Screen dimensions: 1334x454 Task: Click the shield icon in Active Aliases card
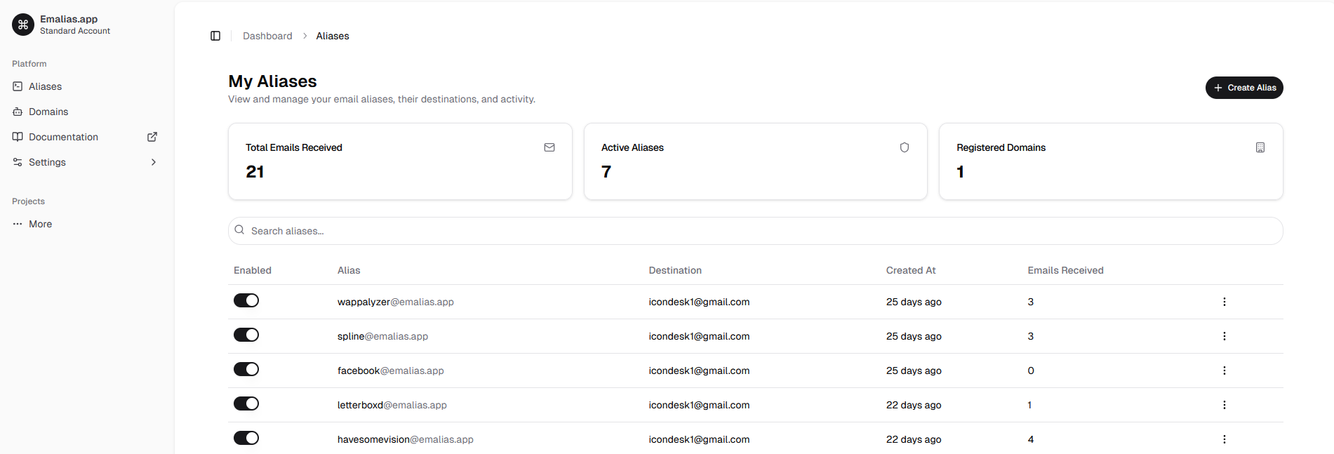coord(905,147)
